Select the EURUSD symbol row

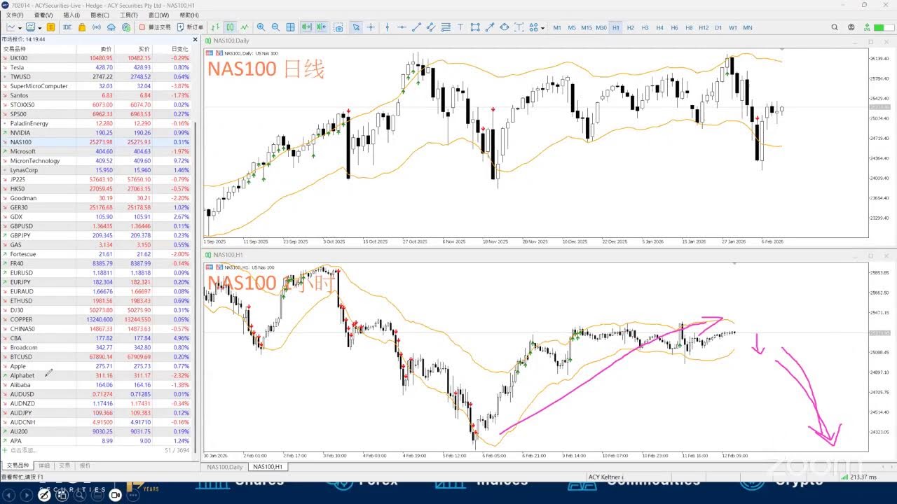pyautogui.click(x=97, y=273)
